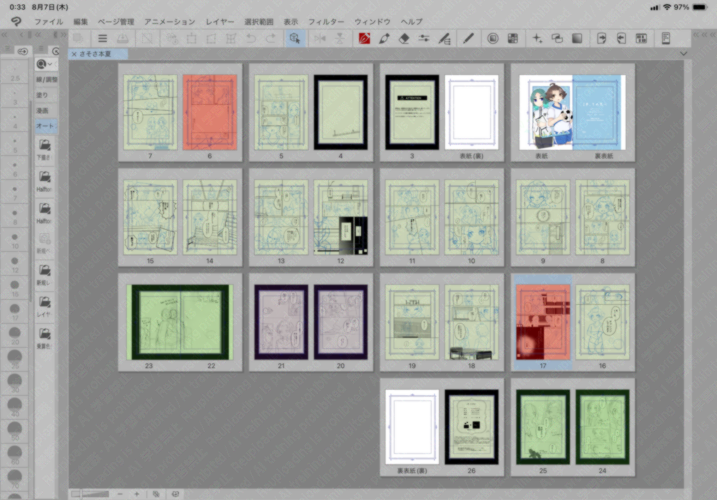The image size is (717, 500).
Task: Open the フィルター menu
Action: (x=326, y=22)
